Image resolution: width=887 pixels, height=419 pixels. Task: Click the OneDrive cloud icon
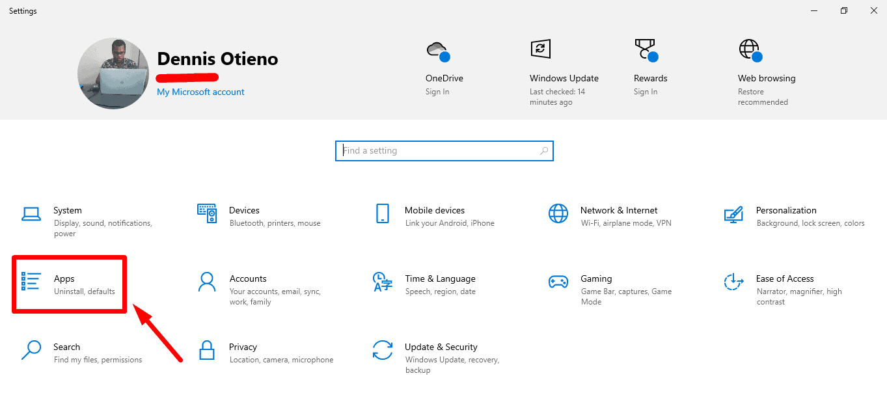coord(437,50)
